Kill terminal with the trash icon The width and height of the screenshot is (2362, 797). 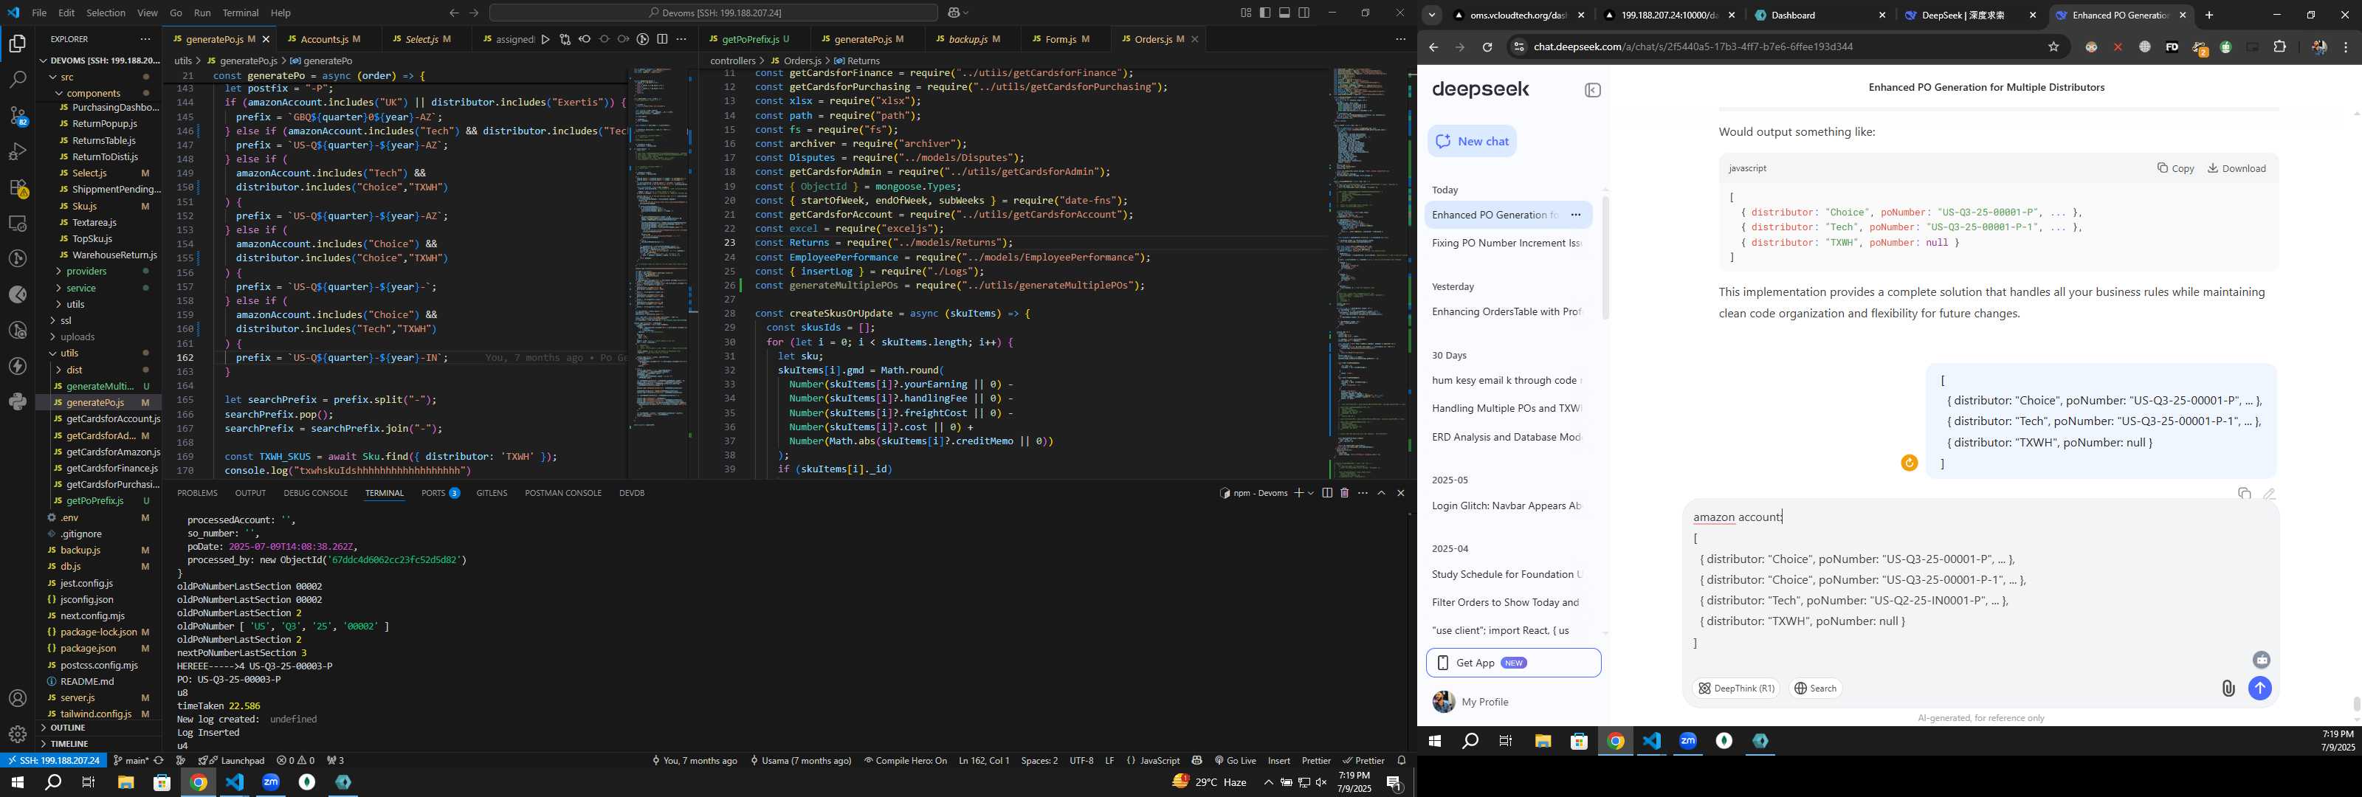(x=1344, y=492)
